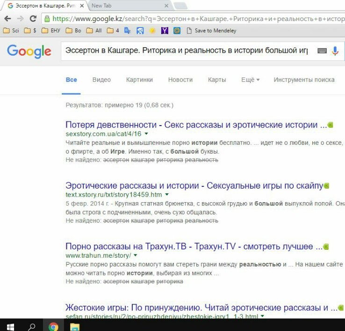Select the Все results tab
Viewport: 345px width, 331px height.
click(x=71, y=80)
